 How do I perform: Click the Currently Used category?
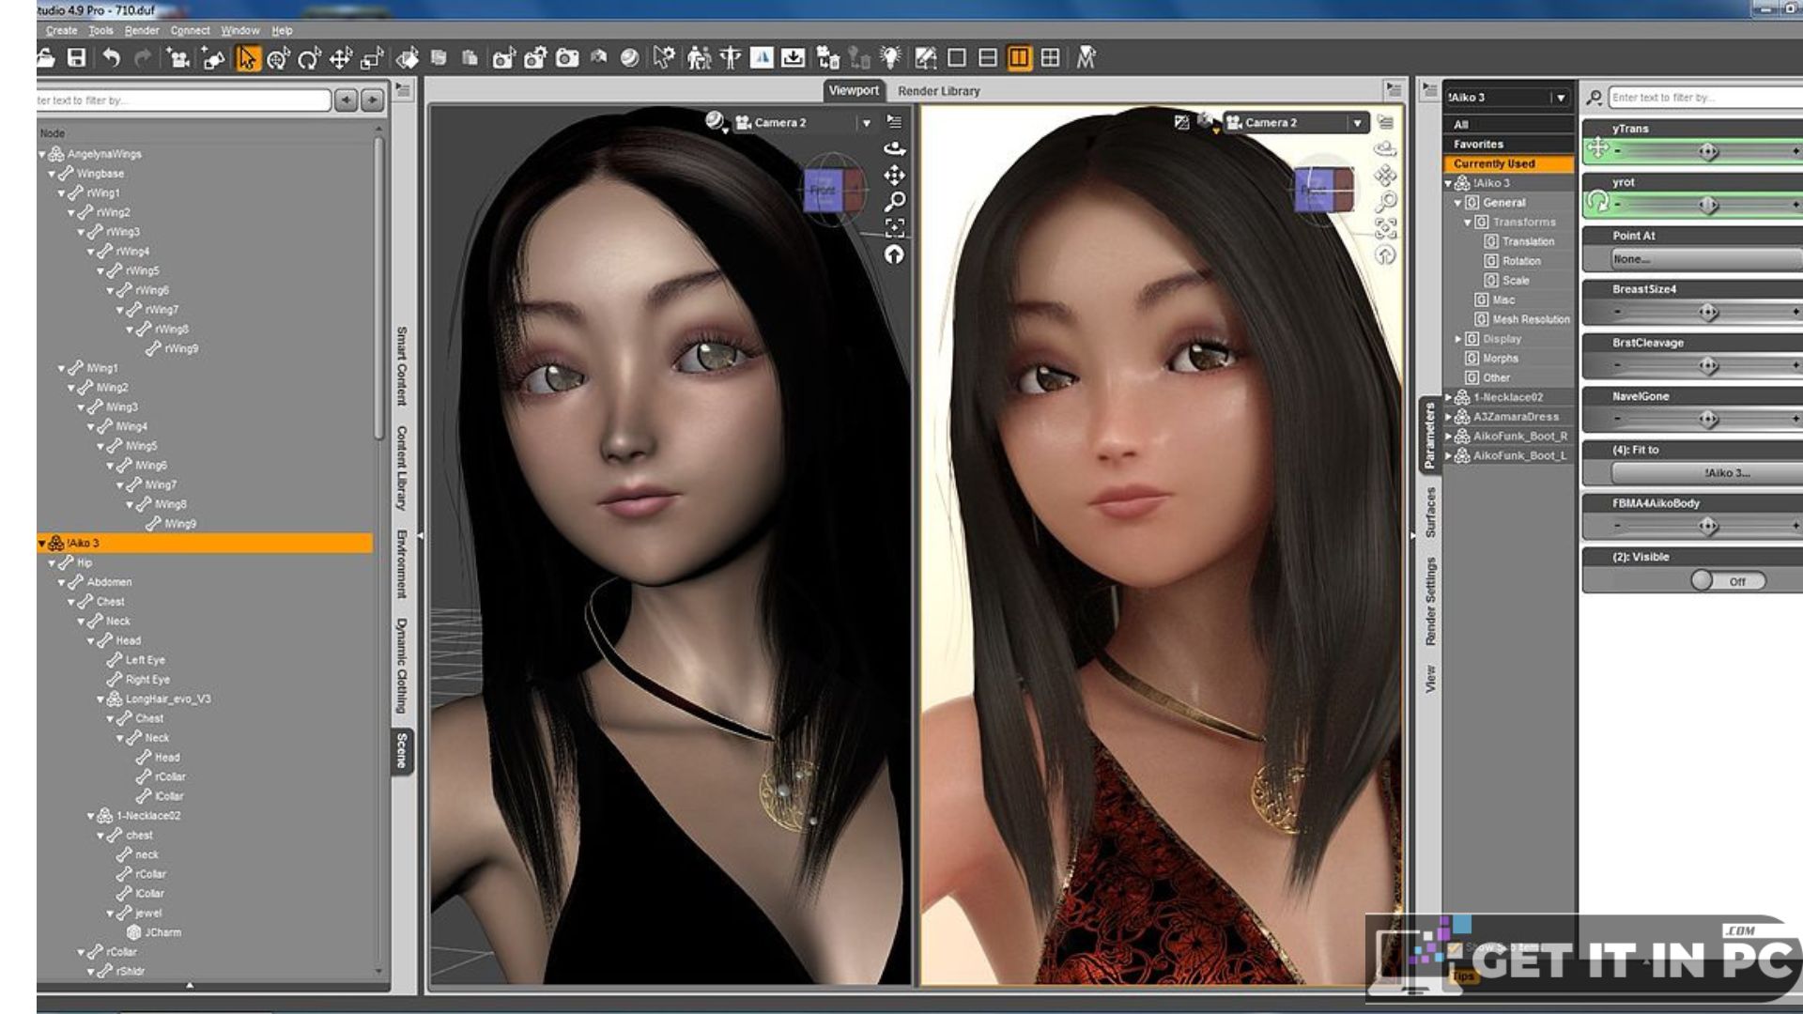(1508, 164)
